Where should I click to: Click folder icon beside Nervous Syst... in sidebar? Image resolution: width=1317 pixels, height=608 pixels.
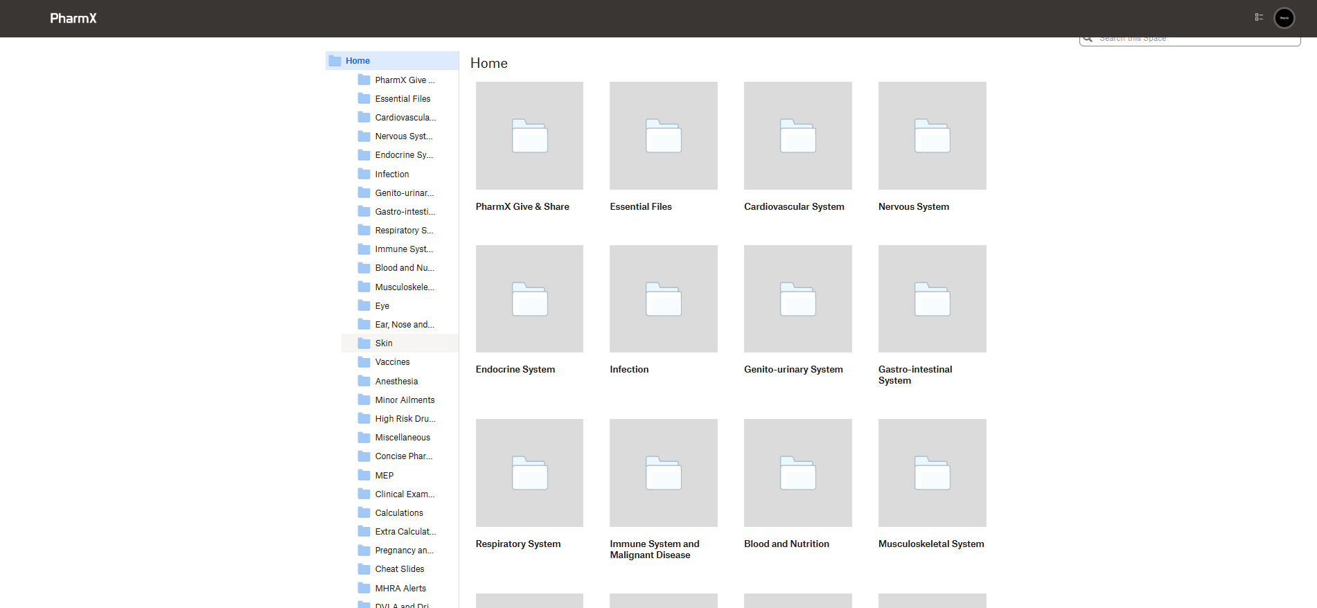pyautogui.click(x=364, y=136)
